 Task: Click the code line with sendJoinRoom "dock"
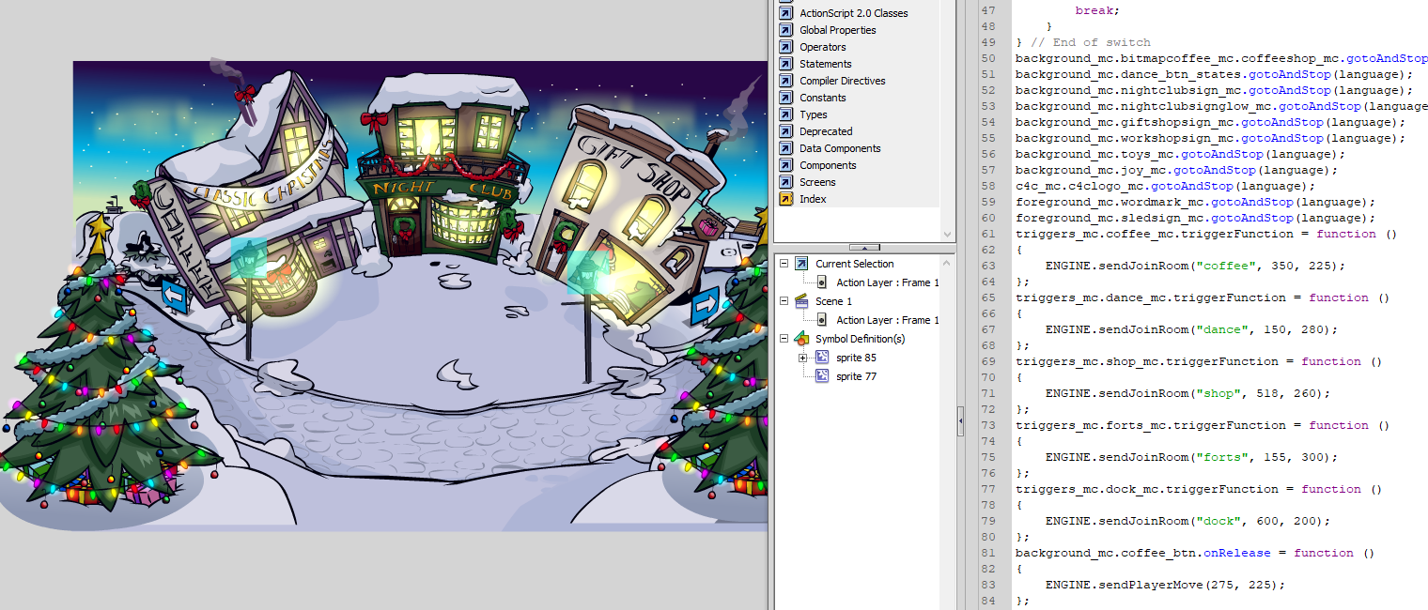tap(1187, 521)
